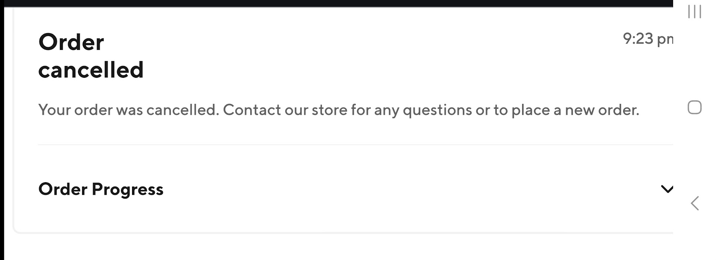Click the word "Progress" in section title
716x260 pixels.
[128, 189]
